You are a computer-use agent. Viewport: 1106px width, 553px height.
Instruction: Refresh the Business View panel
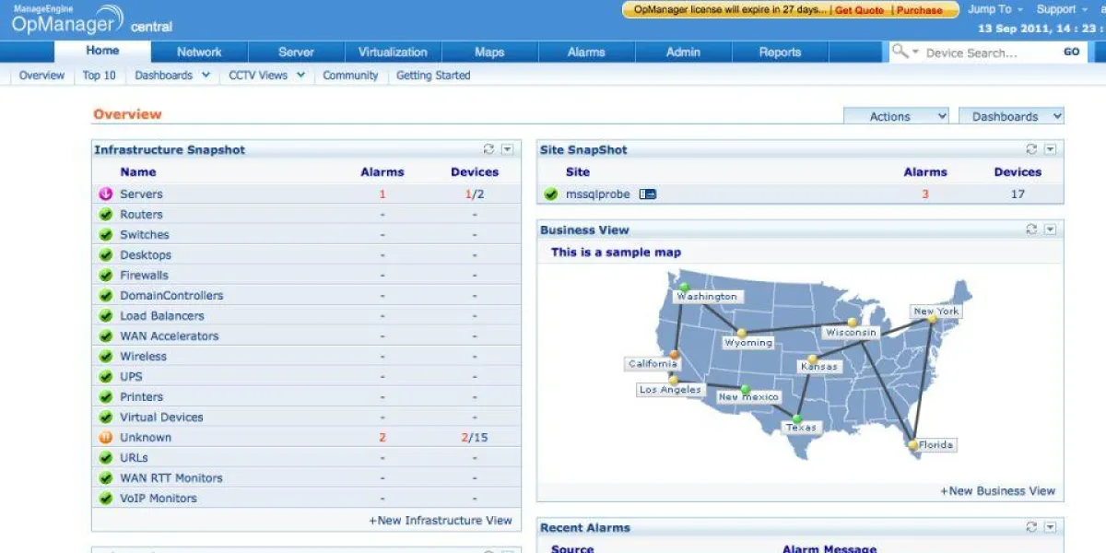click(1031, 229)
